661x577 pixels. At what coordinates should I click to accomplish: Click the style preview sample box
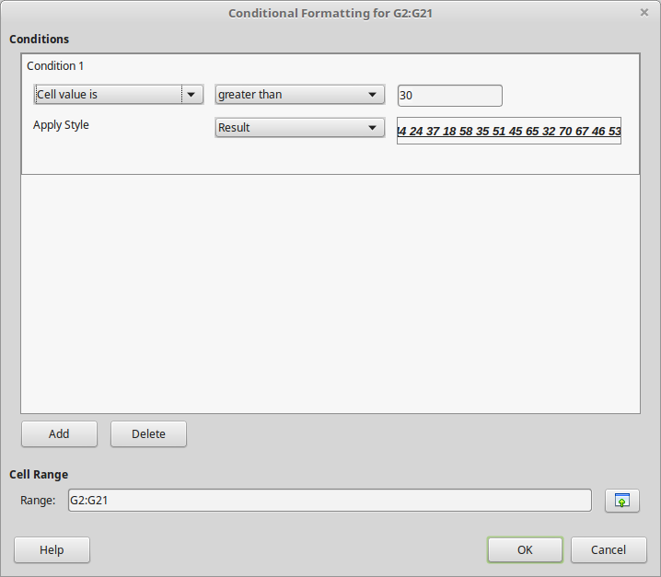click(x=508, y=131)
